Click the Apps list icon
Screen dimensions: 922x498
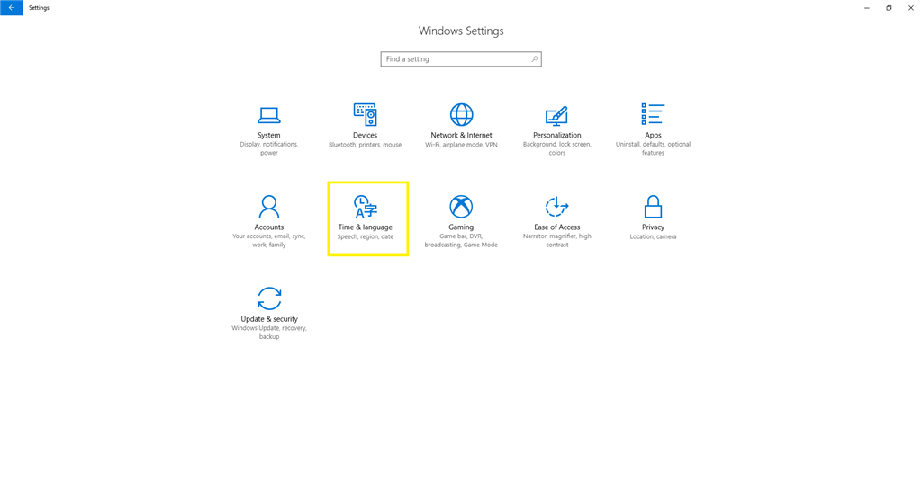click(x=653, y=114)
